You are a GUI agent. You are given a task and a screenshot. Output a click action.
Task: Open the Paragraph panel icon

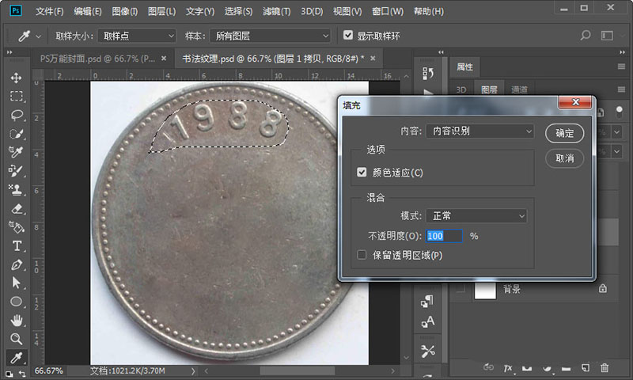(427, 302)
